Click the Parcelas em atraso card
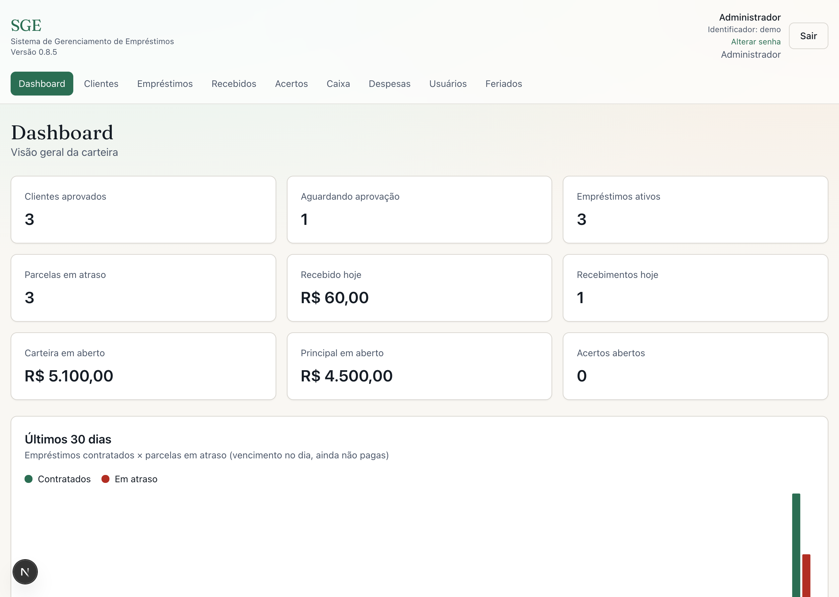 point(143,288)
